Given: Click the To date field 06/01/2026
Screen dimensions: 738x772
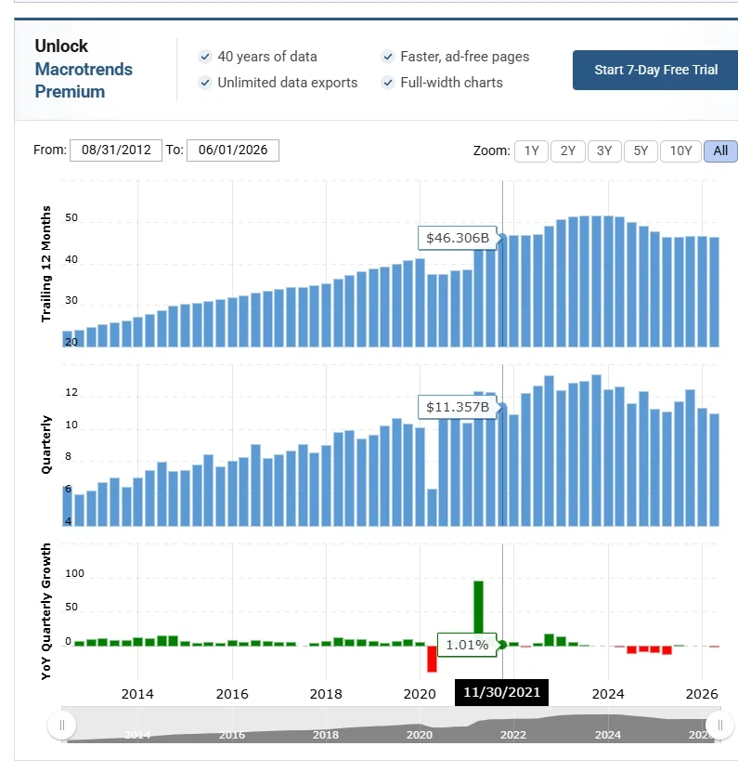Looking at the screenshot, I should [x=233, y=150].
